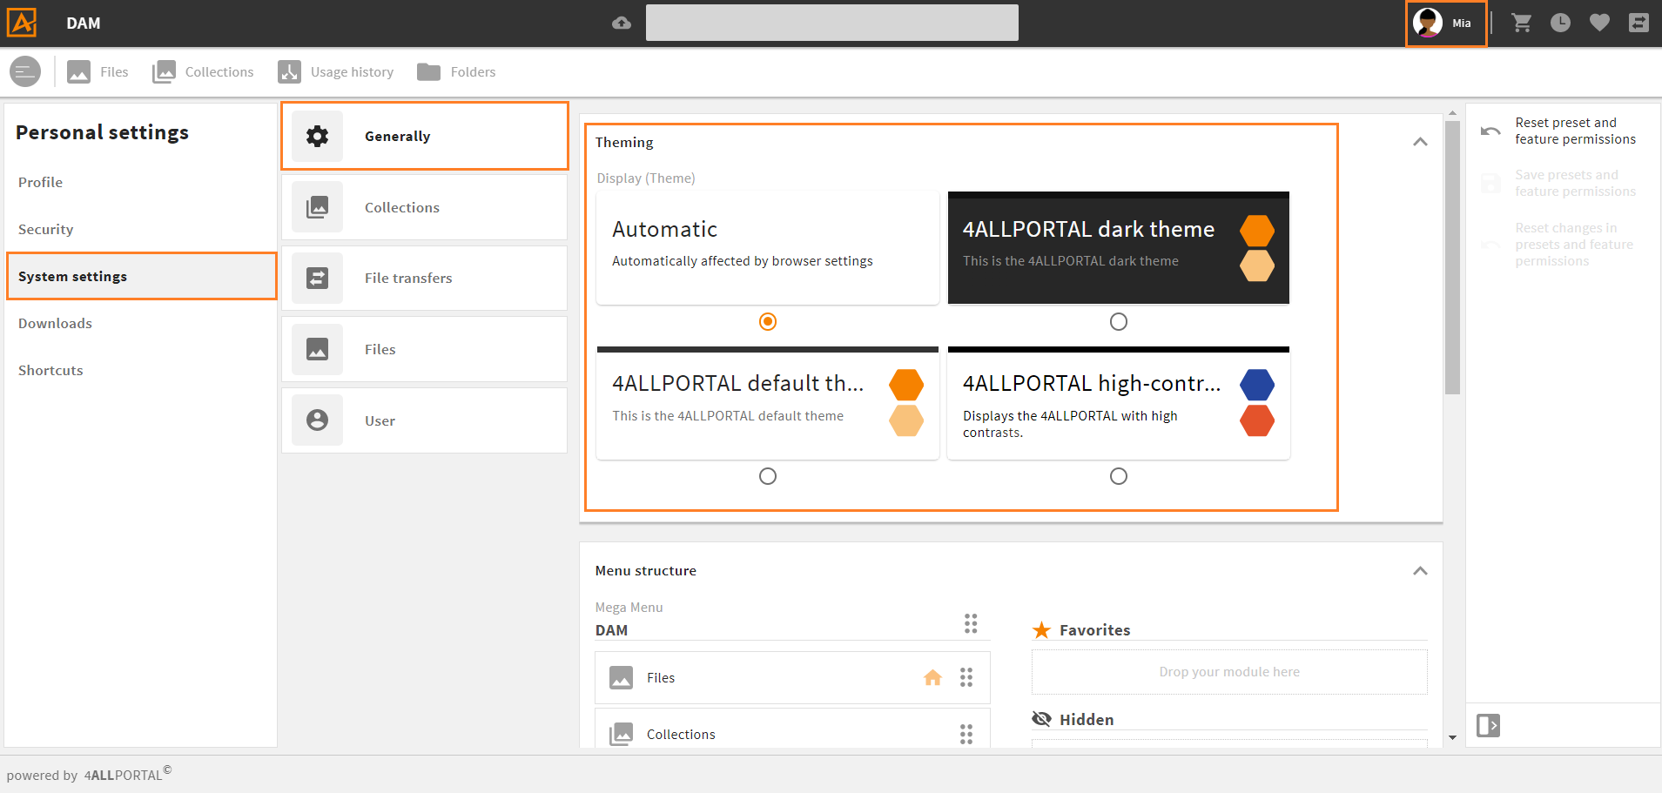The width and height of the screenshot is (1662, 793).
Task: Open file transfers icon in header
Action: point(1638,23)
